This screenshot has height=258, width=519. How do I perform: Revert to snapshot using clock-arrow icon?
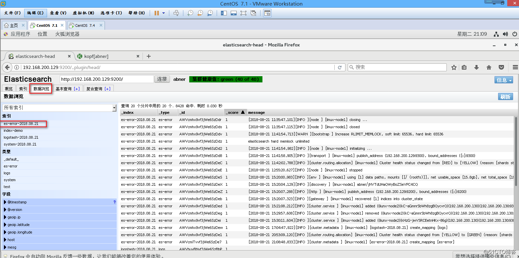click(200, 13)
